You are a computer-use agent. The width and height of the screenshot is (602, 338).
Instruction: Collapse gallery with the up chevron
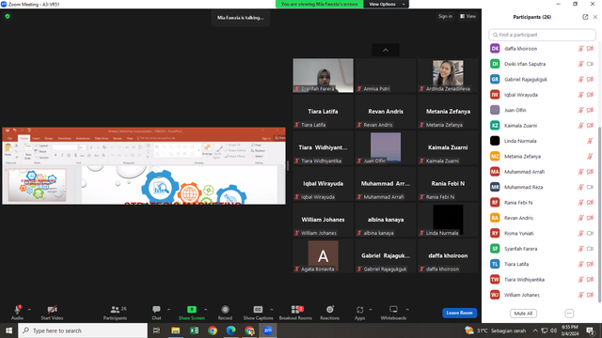click(x=386, y=50)
